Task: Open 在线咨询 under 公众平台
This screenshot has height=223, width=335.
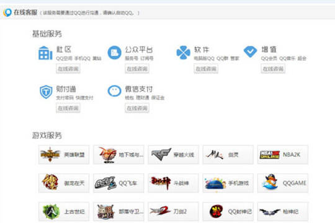Action: 137,69
